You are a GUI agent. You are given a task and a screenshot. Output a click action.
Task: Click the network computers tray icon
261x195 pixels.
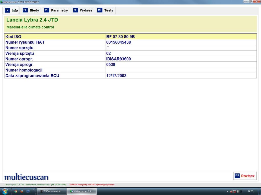(x=234, y=191)
